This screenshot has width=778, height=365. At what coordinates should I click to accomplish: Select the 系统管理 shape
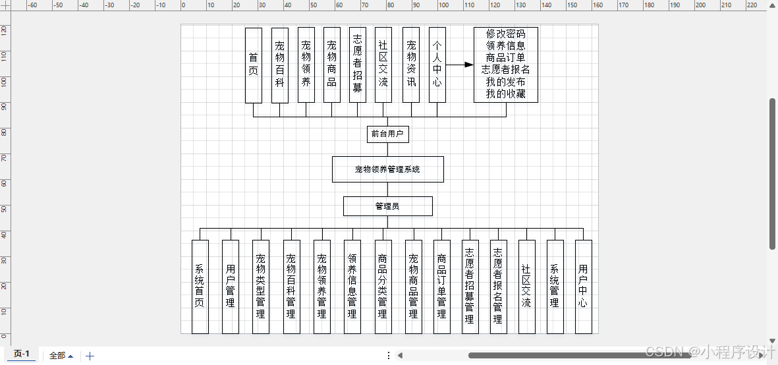click(x=555, y=287)
